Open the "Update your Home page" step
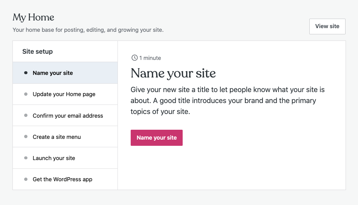 point(64,94)
